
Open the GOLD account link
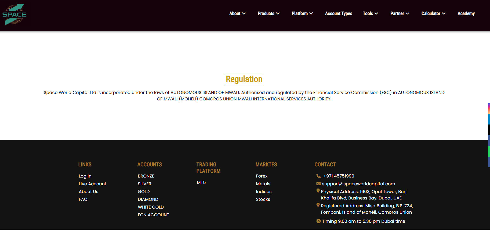pyautogui.click(x=144, y=191)
